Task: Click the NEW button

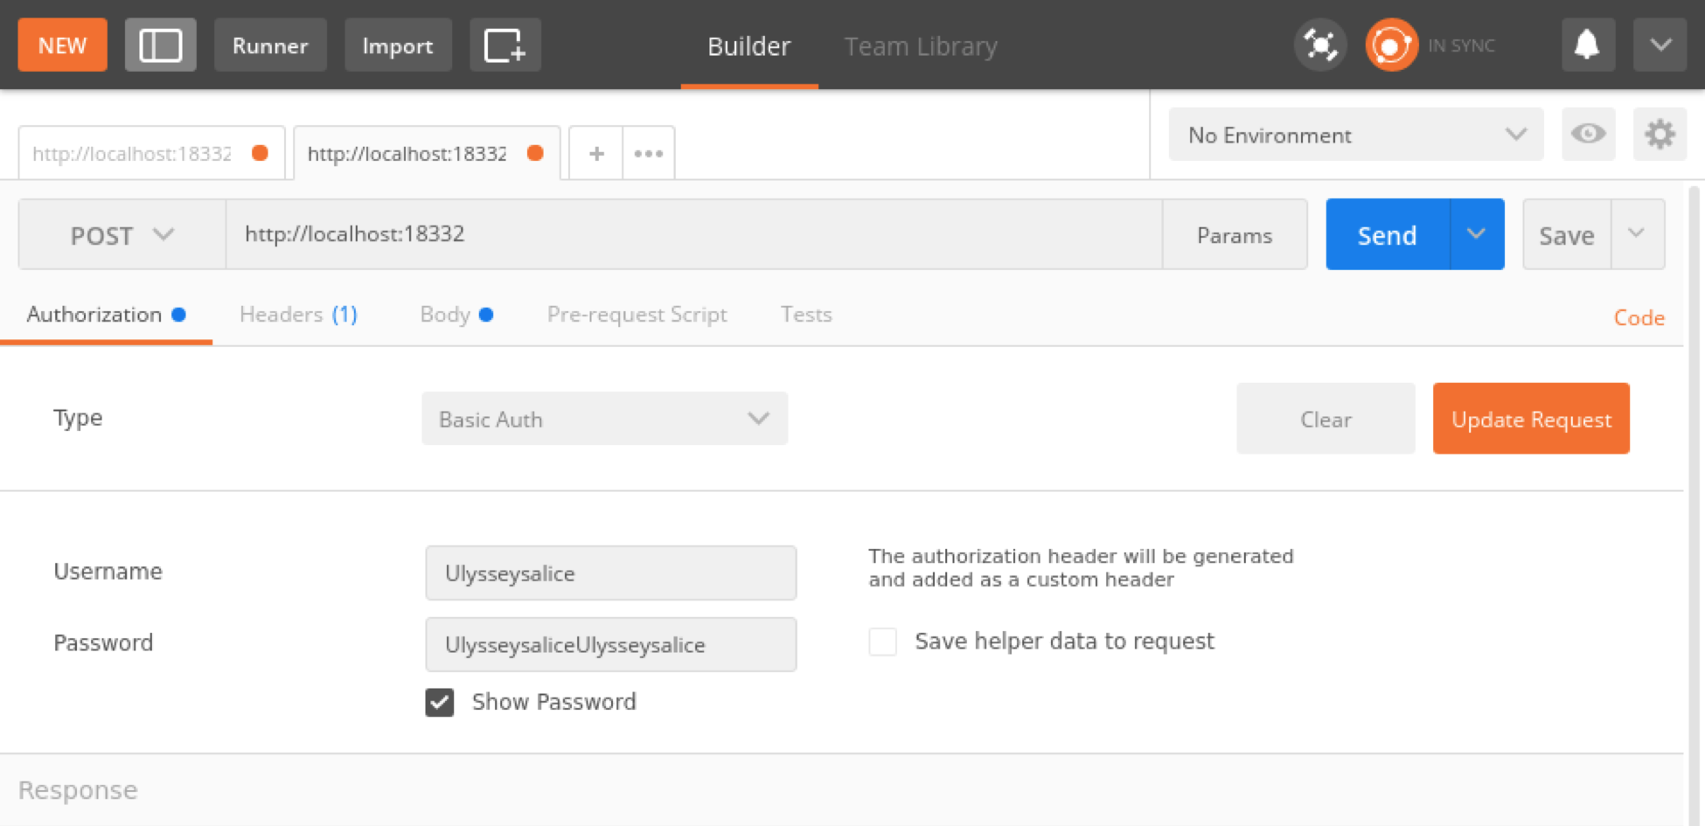Action: (62, 45)
